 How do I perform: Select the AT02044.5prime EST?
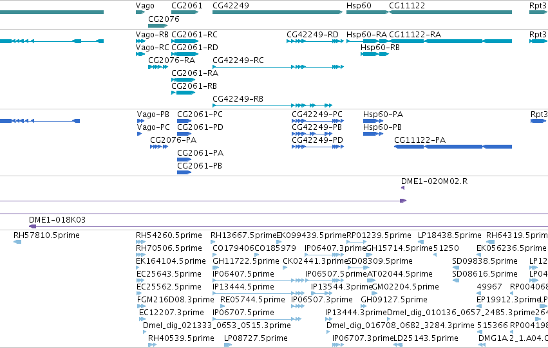(x=371, y=280)
